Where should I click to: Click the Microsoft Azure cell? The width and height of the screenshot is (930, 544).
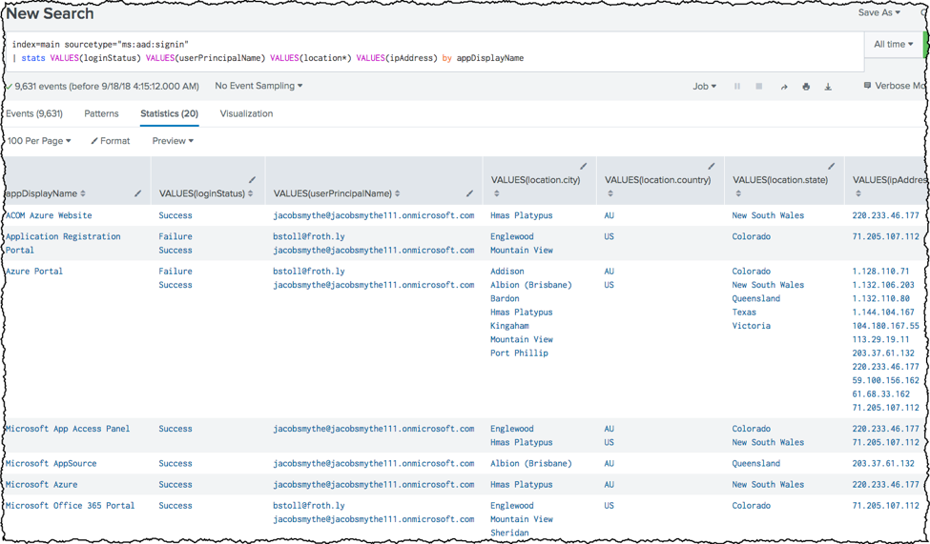(42, 485)
